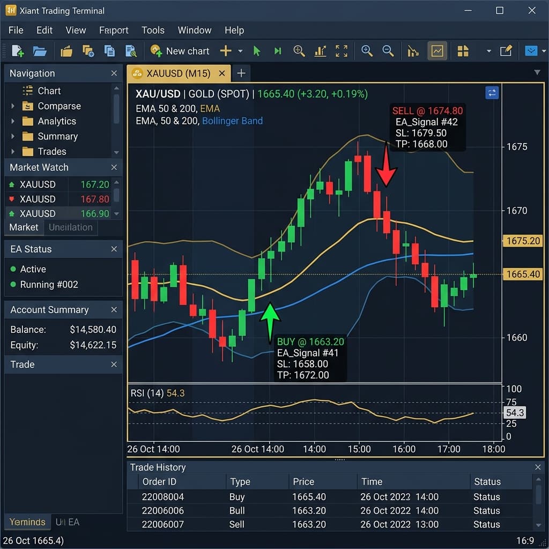
Task: Click the bar chart indicators icon
Action: click(321, 51)
